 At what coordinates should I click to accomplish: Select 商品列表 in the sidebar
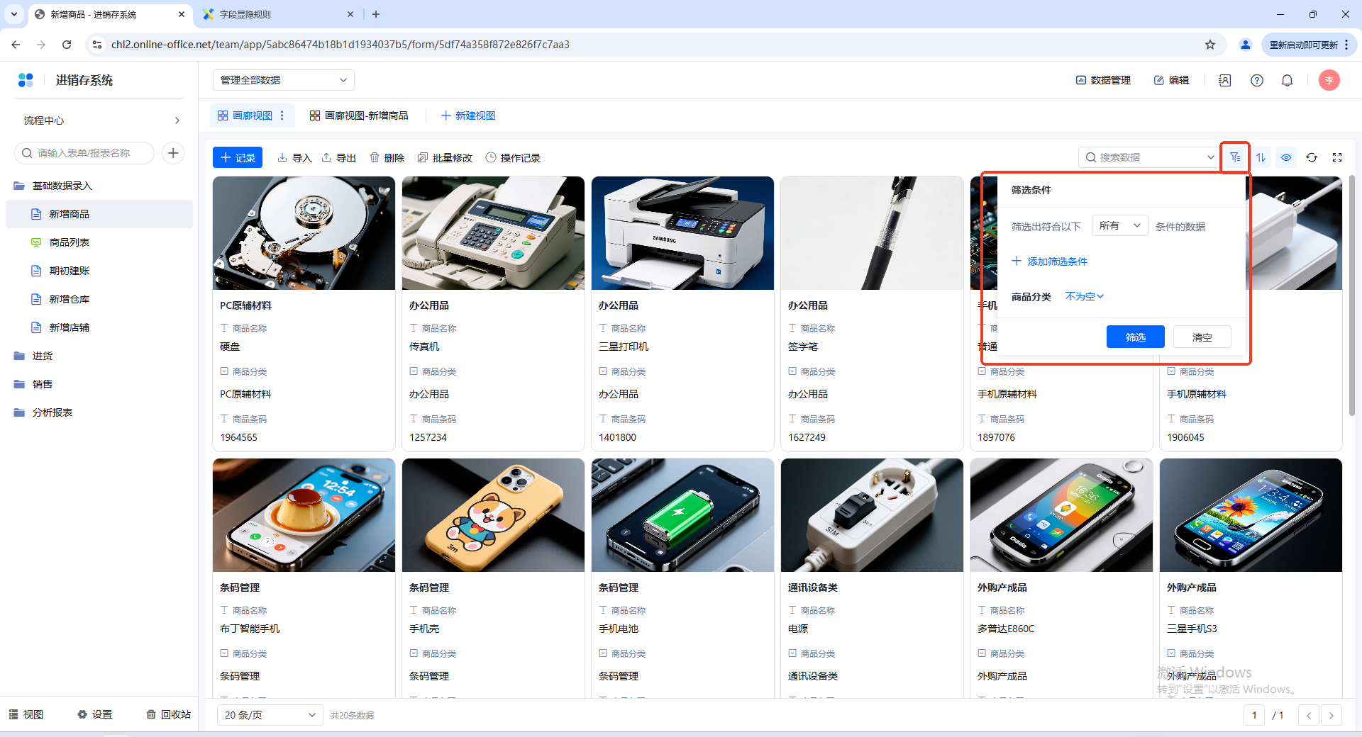click(70, 242)
